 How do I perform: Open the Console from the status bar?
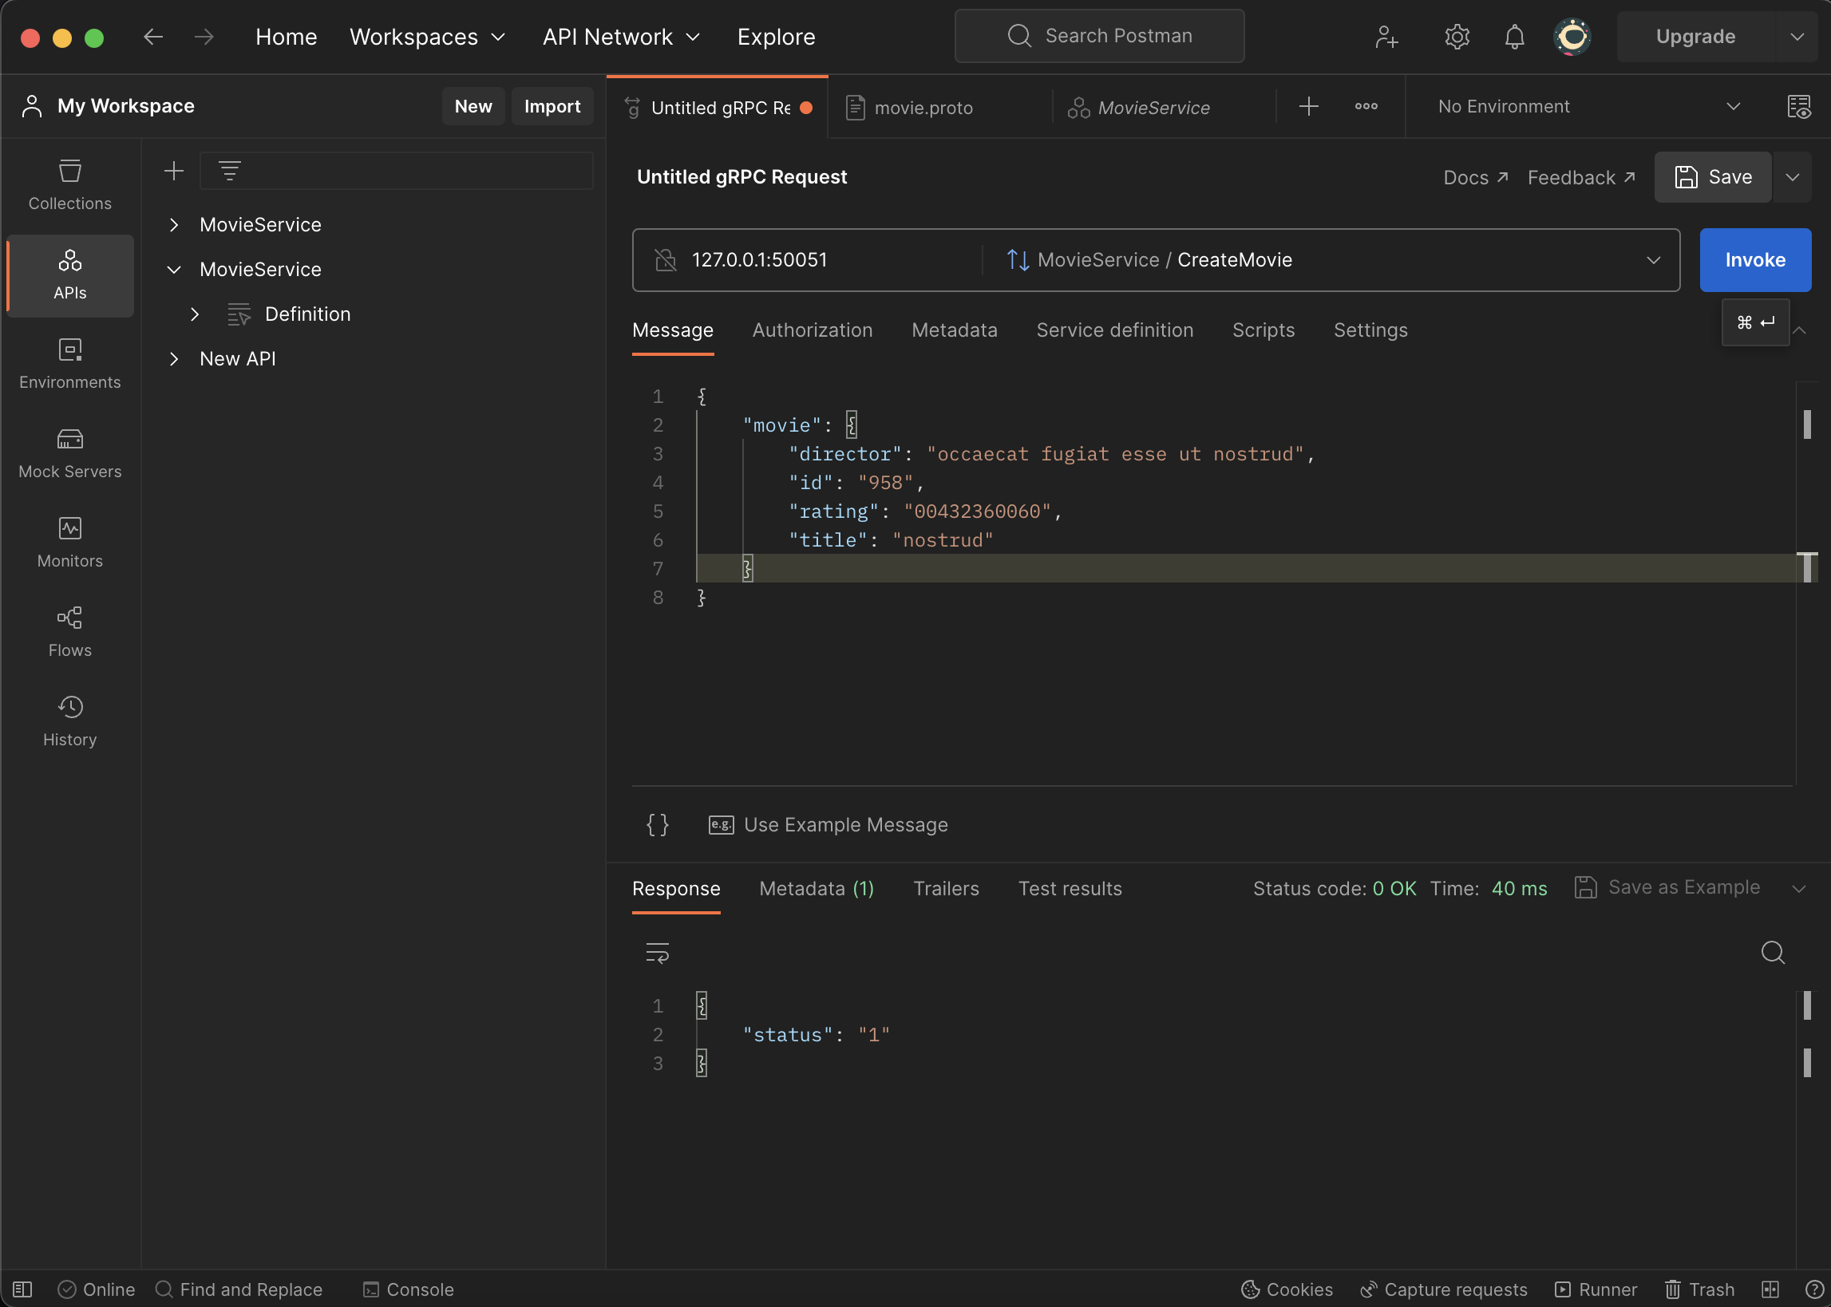[x=407, y=1289]
